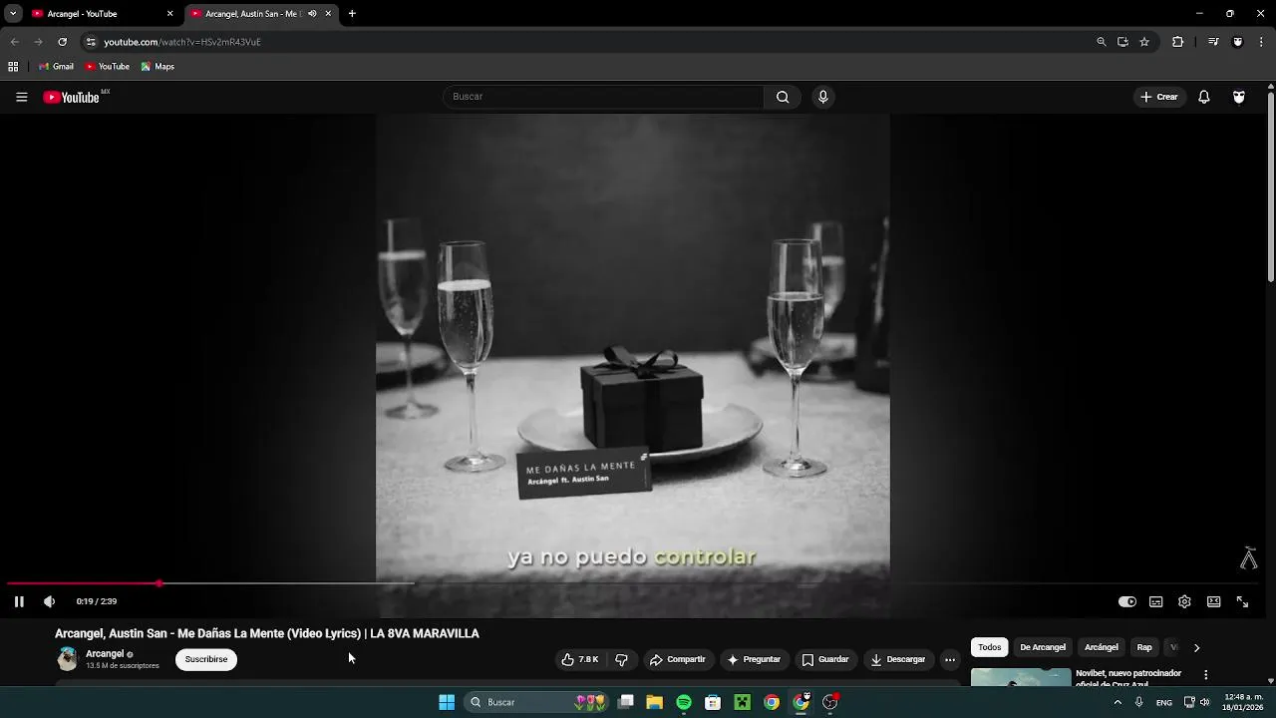
Task: Open the Windows Start menu
Action: coord(447,702)
